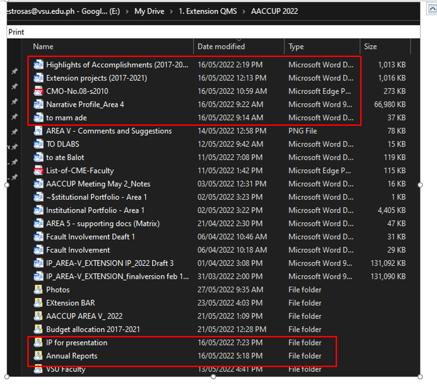Click the Word icon beside TO DLABS
Screen dimensions: 437x385
[38, 144]
